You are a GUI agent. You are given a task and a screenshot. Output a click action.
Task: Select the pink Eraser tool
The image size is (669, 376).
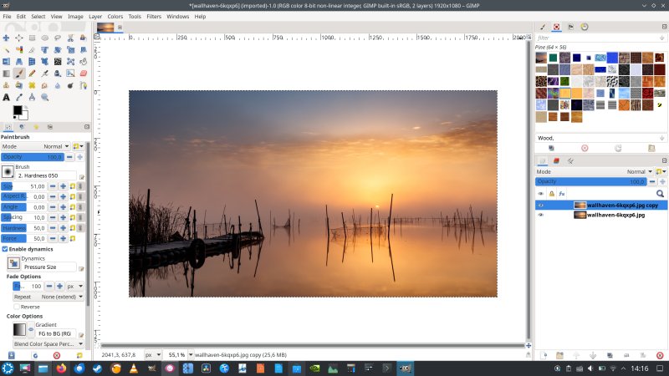pyautogui.click(x=83, y=74)
